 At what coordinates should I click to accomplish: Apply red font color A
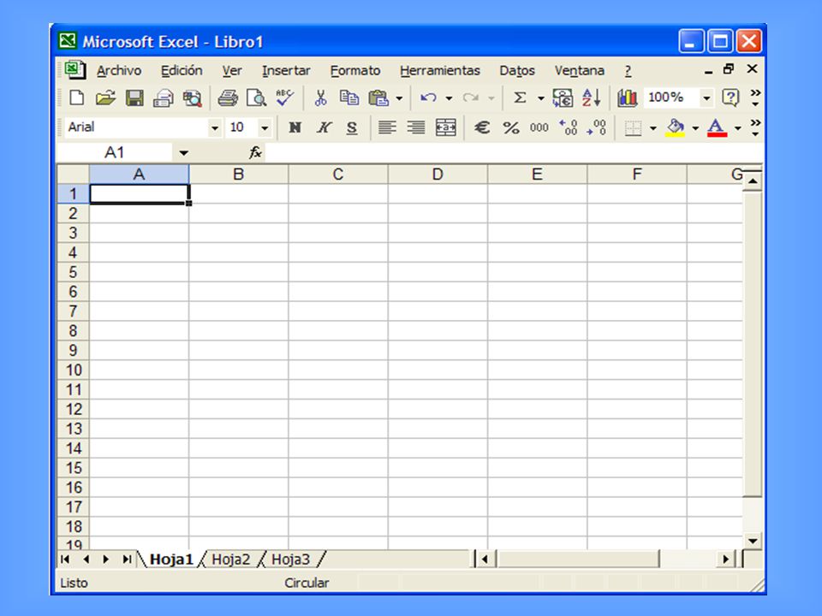pos(717,127)
